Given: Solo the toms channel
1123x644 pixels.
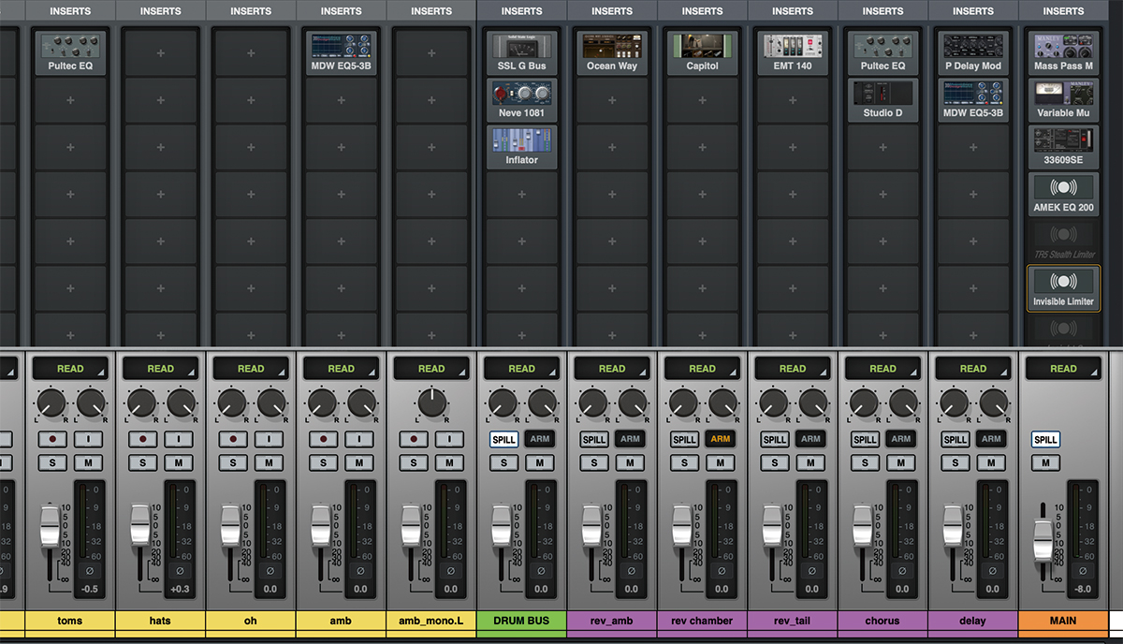Looking at the screenshot, I should [x=52, y=462].
